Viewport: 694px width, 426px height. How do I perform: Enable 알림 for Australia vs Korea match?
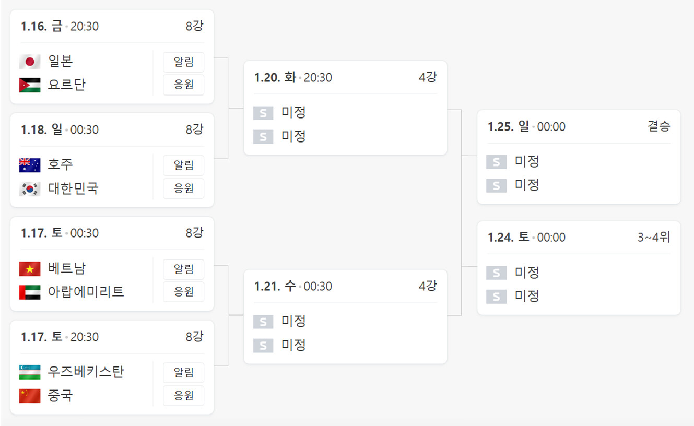point(183,165)
